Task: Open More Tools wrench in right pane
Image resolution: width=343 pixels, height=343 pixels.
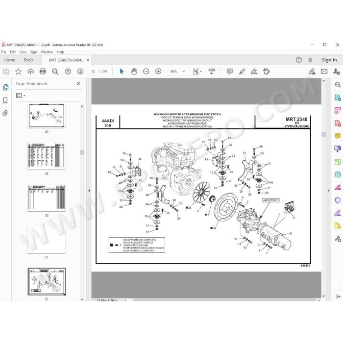Action: tap(338, 239)
